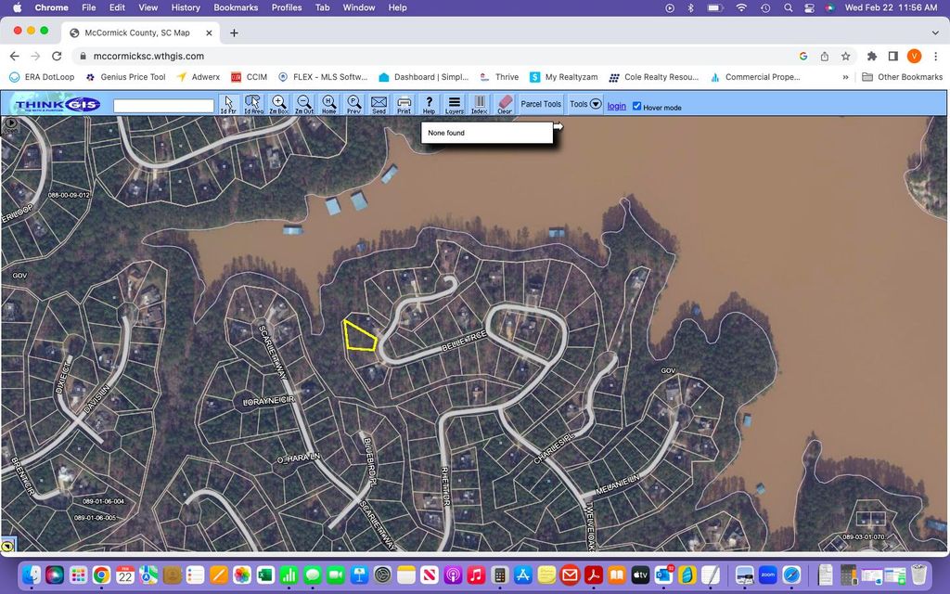Screen dimensions: 950x594
Task: Open the Bookmarks menu
Action: (x=236, y=7)
